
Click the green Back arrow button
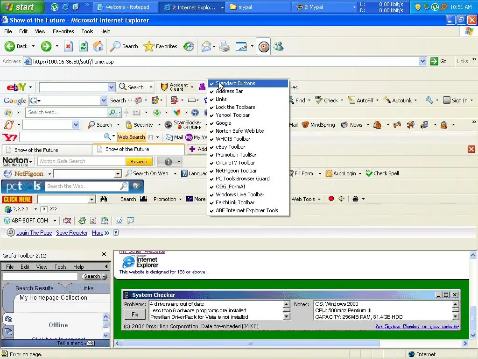9,46
